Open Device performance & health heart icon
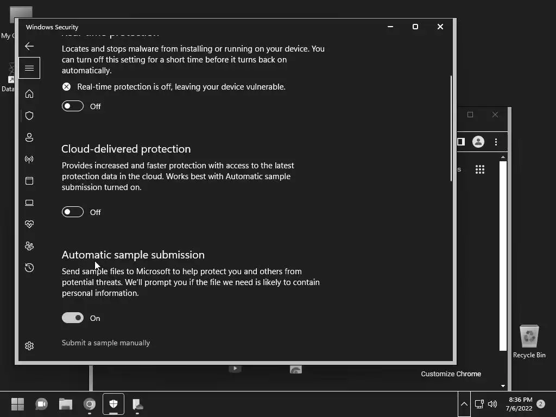Viewport: 556px width, 417px height. 29,224
